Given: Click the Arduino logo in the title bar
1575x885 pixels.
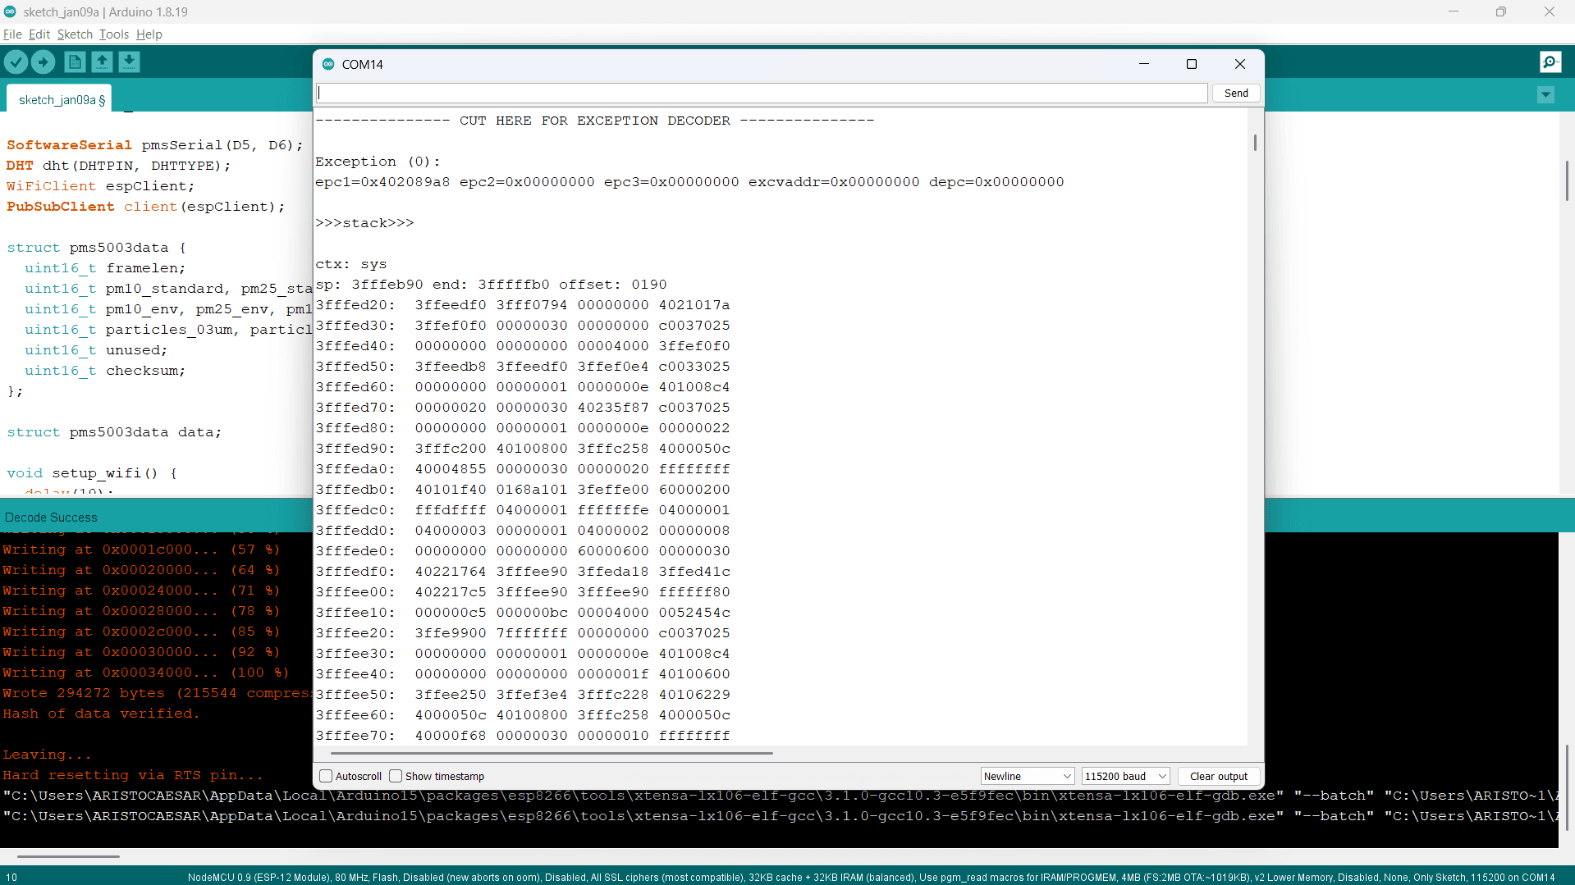Looking at the screenshot, I should point(10,11).
